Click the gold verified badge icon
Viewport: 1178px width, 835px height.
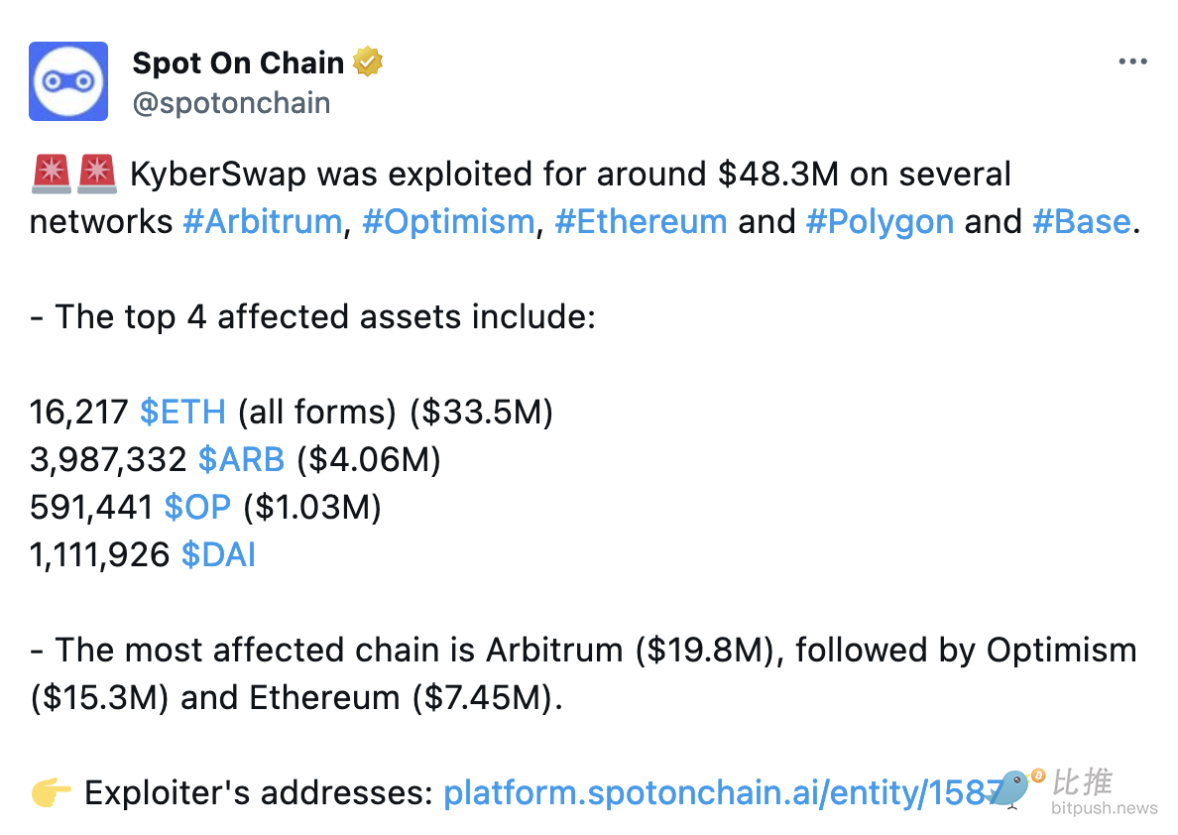[x=367, y=62]
